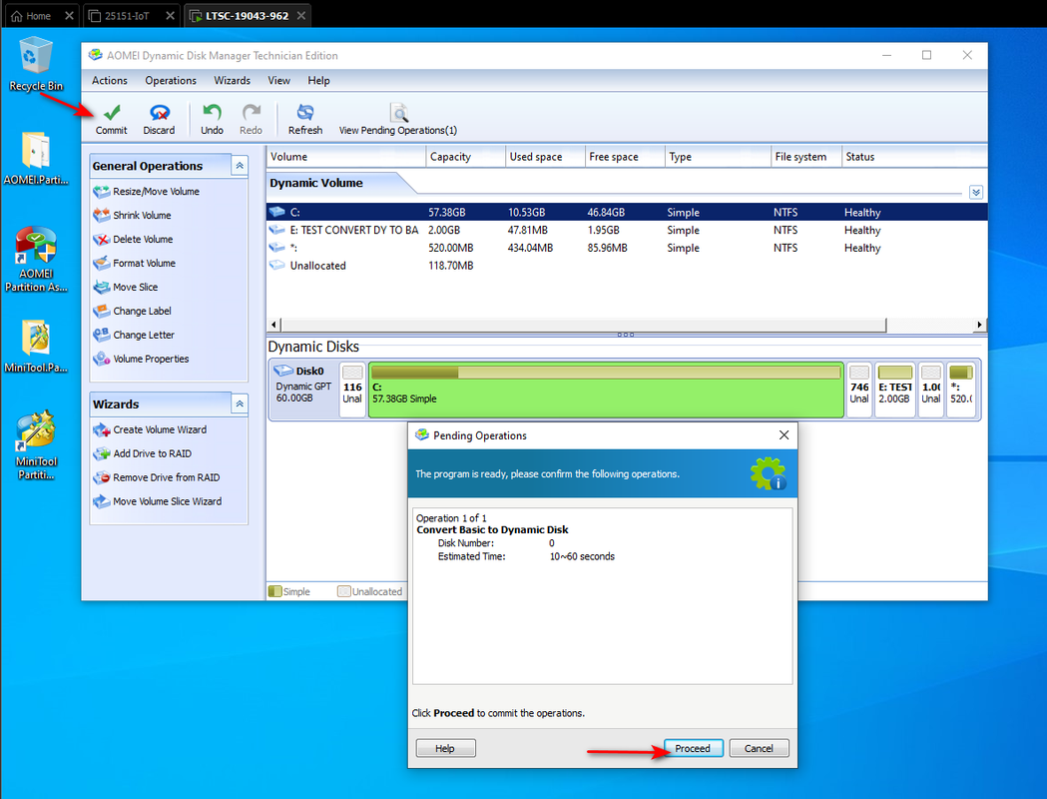
Task: Select Disk0 Dynamic GPT disk header
Action: point(303,390)
